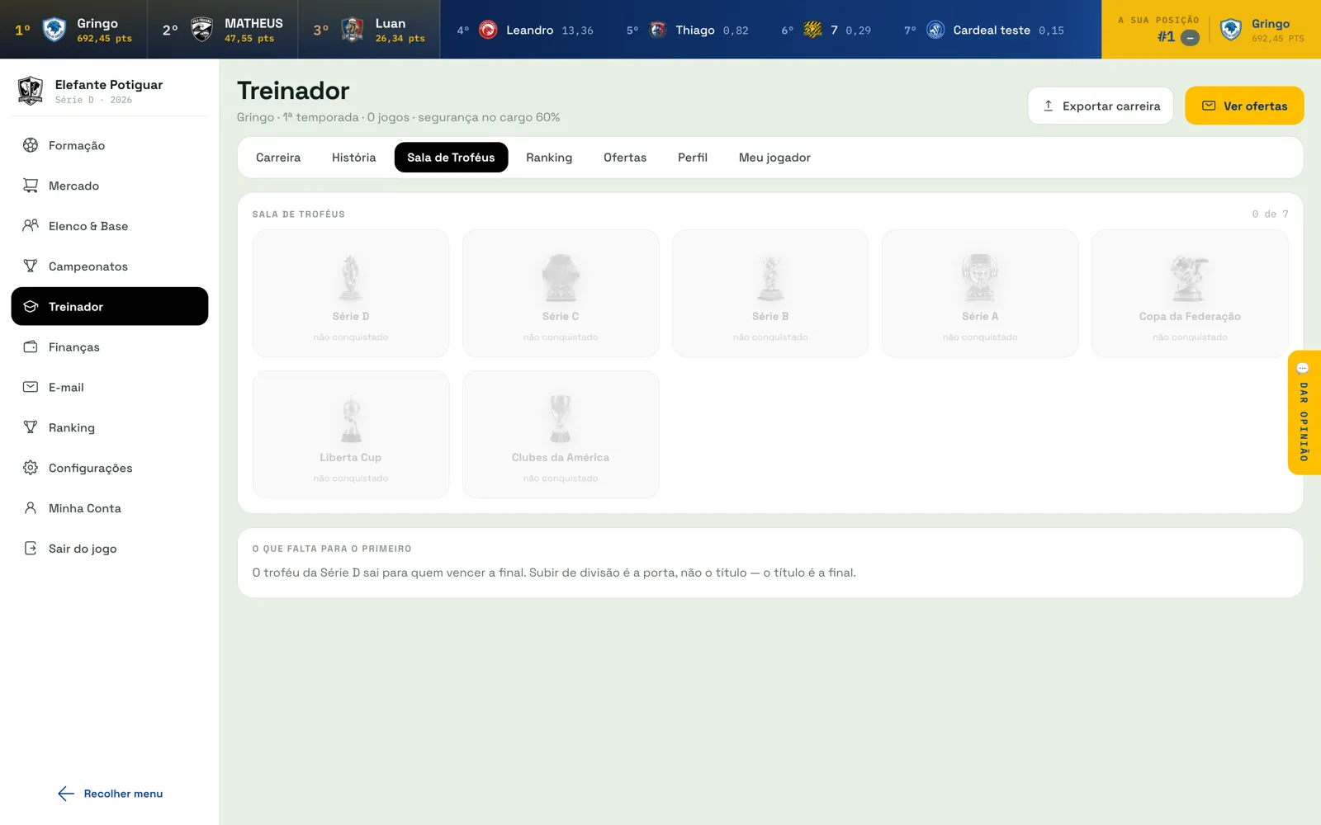Open the Perfil tab
Viewport: 1321px width, 825px height.
click(693, 158)
